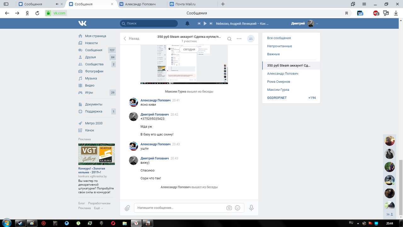Click the conversation participants avatar icon
403x227 pixels.
[251, 39]
